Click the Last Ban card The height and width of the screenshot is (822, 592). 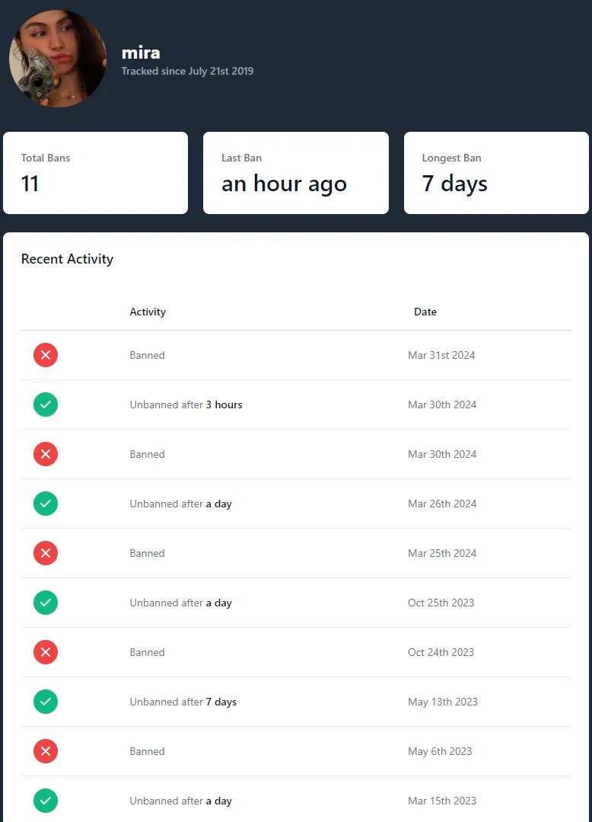pyautogui.click(x=296, y=173)
